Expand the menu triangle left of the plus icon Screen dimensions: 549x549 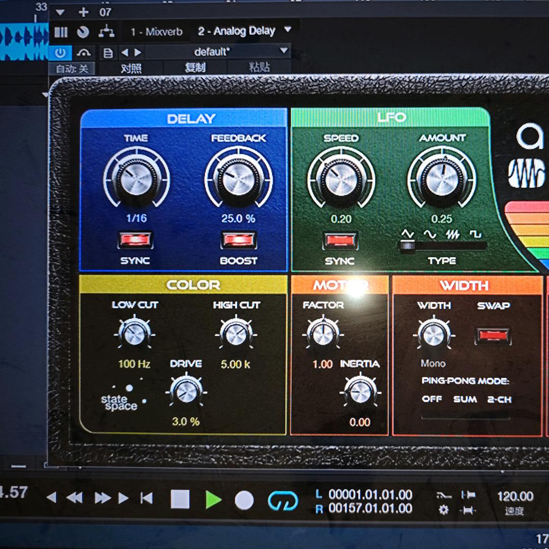(60, 12)
